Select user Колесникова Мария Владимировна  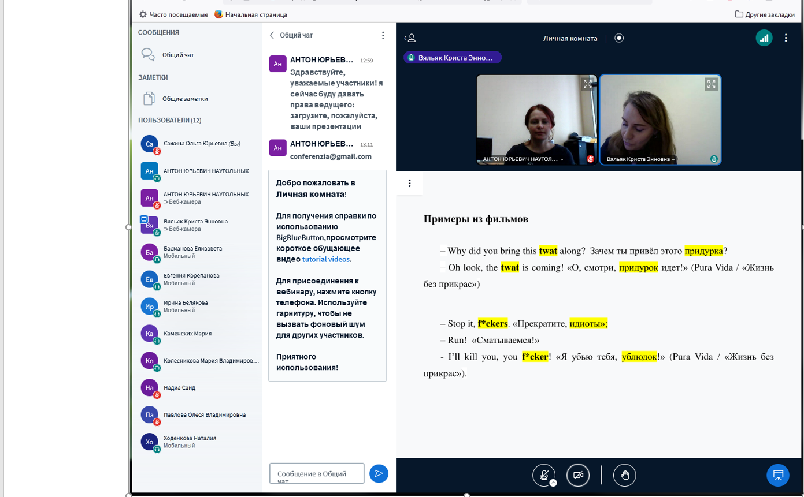tap(210, 361)
